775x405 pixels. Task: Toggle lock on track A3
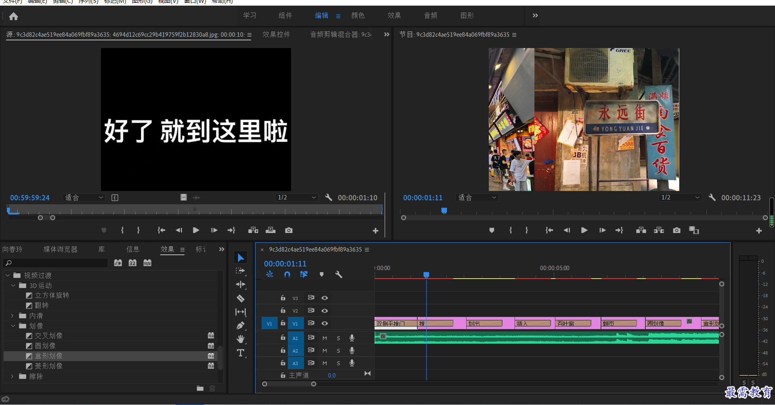(x=283, y=363)
